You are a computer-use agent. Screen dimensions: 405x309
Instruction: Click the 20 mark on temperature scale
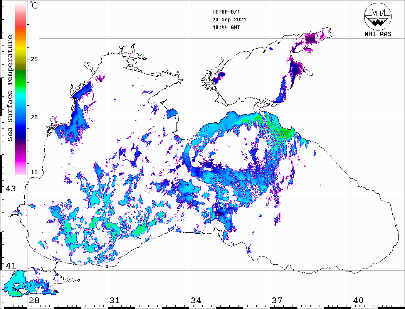(x=34, y=117)
